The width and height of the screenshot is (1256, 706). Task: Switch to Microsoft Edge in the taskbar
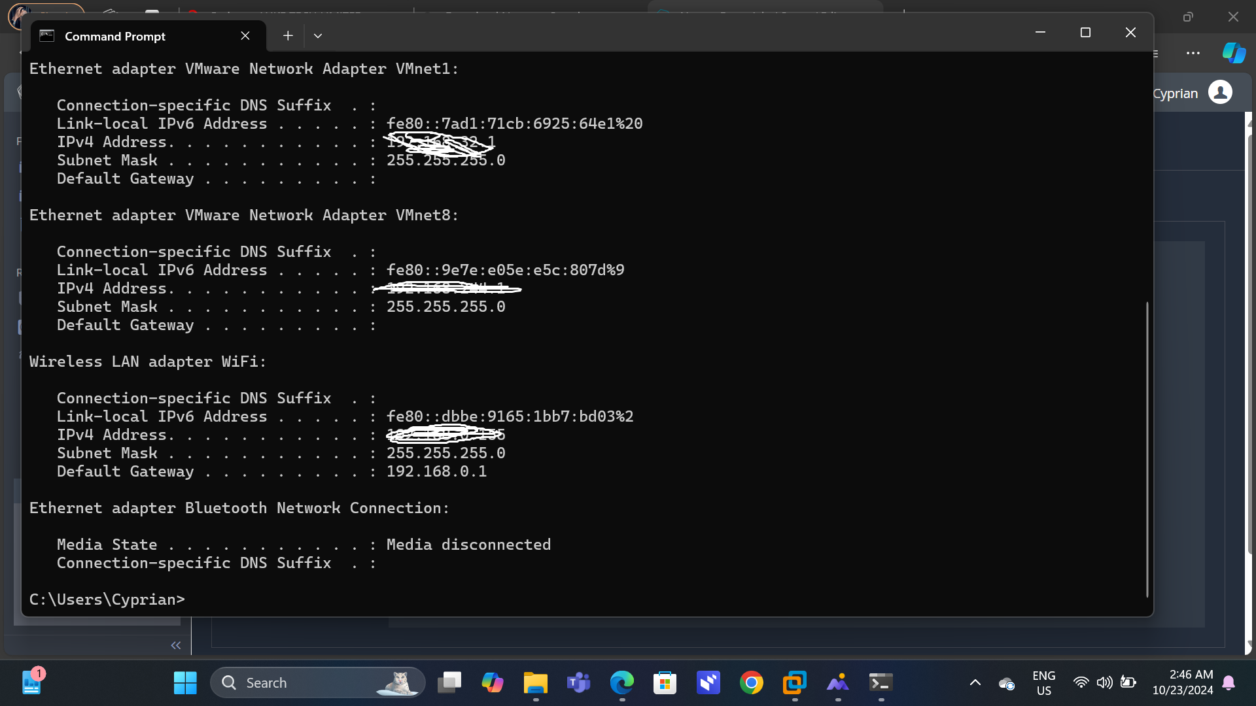(622, 683)
